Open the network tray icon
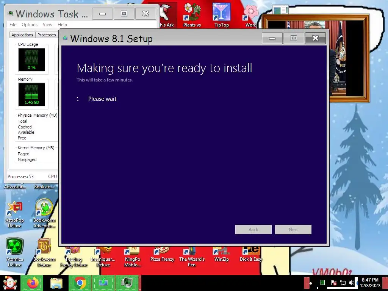 (x=343, y=283)
